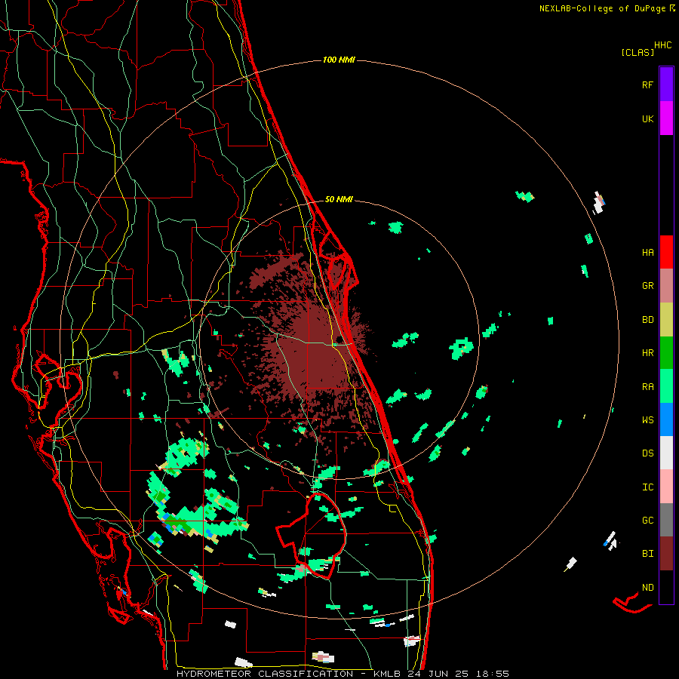Click the 'HHC' product code text

click(663, 45)
